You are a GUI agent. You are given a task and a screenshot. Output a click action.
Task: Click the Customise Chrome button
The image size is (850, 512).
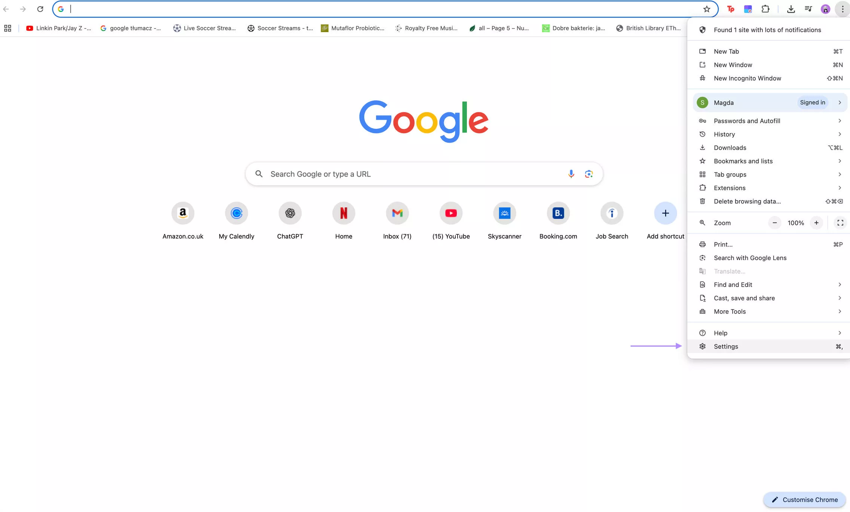(x=804, y=500)
